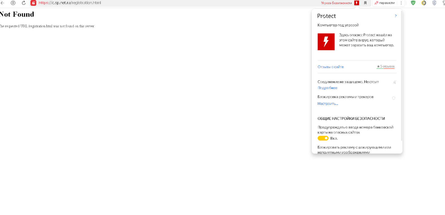The width and height of the screenshot is (445, 215).
Task: Open 'Настроить...' ad blocking settings
Action: pyautogui.click(x=328, y=103)
